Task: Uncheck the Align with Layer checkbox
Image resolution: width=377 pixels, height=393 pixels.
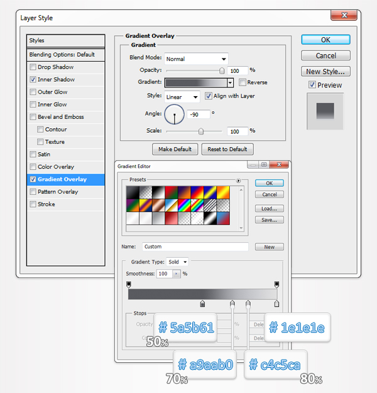Action: point(209,96)
